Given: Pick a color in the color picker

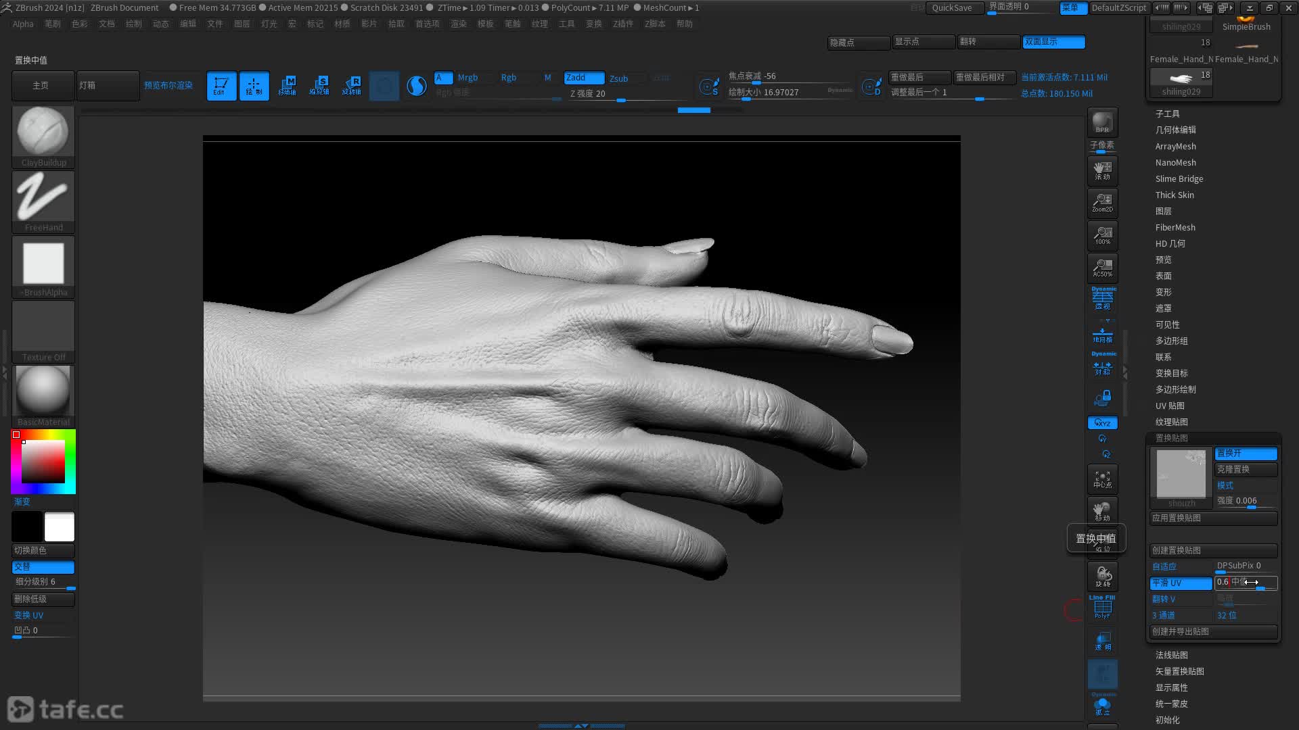Looking at the screenshot, I should [x=43, y=462].
